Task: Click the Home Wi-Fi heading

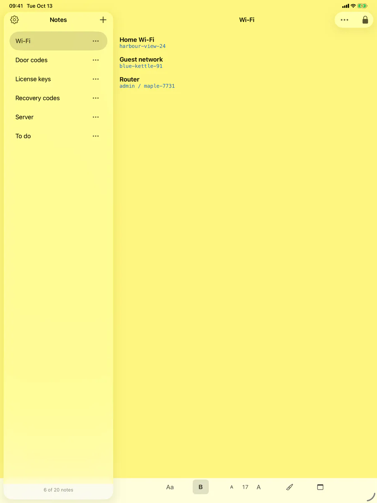Action: pyautogui.click(x=137, y=40)
